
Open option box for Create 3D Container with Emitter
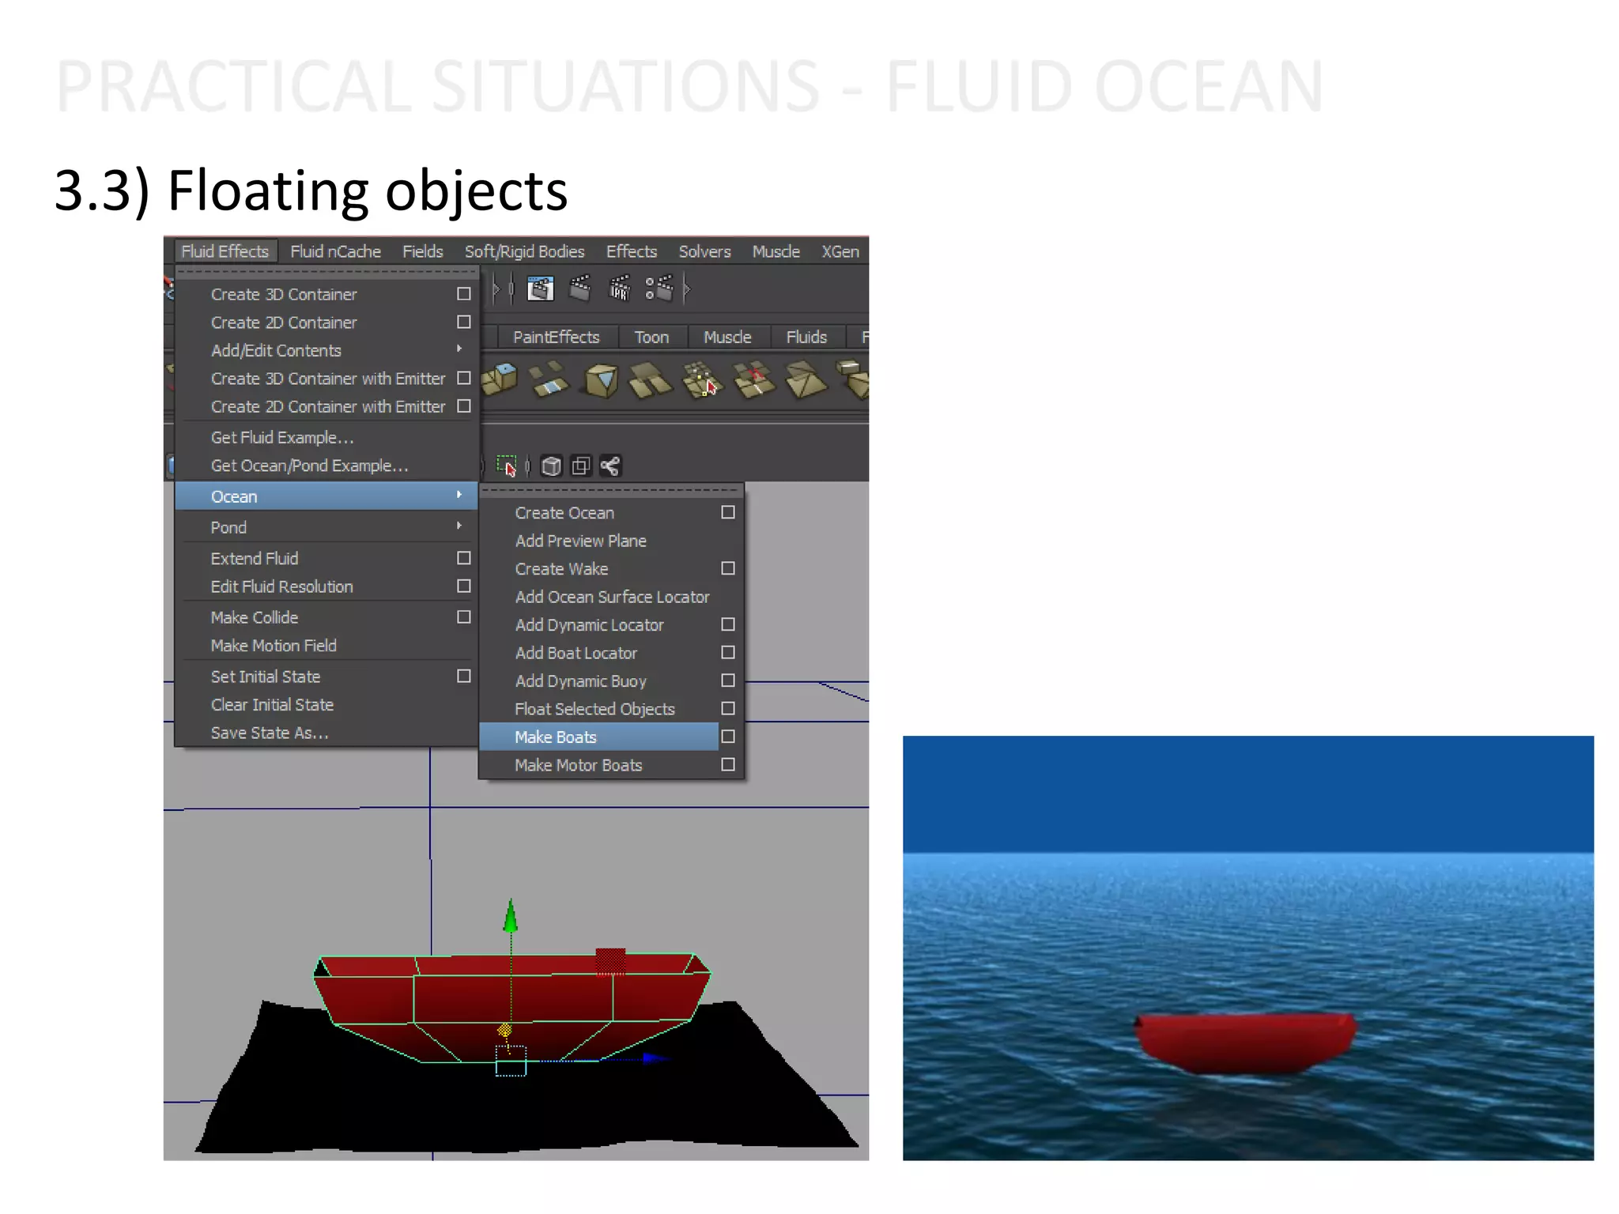point(464,379)
